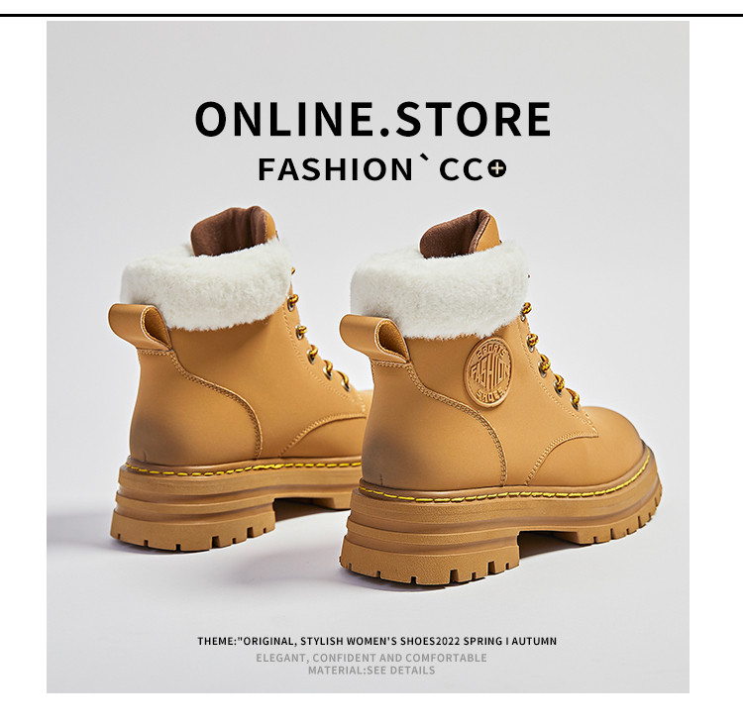Click the round FASHION SHOES emblem on the boot
This screenshot has width=743, height=727.
pos(489,372)
